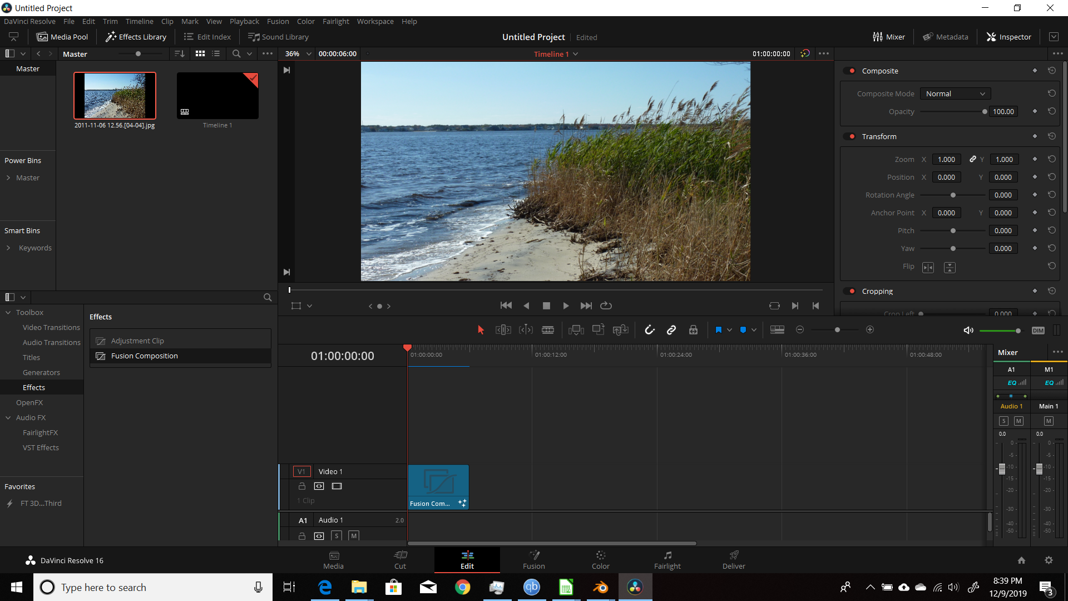Viewport: 1068px width, 601px height.
Task: Click the Replace Clip icon
Action: click(620, 330)
